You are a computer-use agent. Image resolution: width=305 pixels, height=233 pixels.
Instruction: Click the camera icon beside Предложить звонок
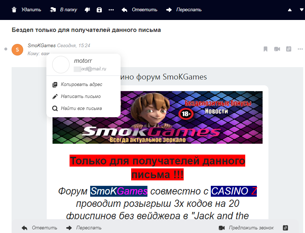[x=222, y=228]
